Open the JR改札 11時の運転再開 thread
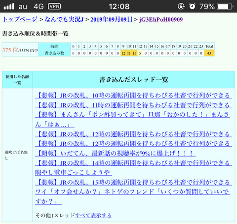 pyautogui.click(x=133, y=105)
